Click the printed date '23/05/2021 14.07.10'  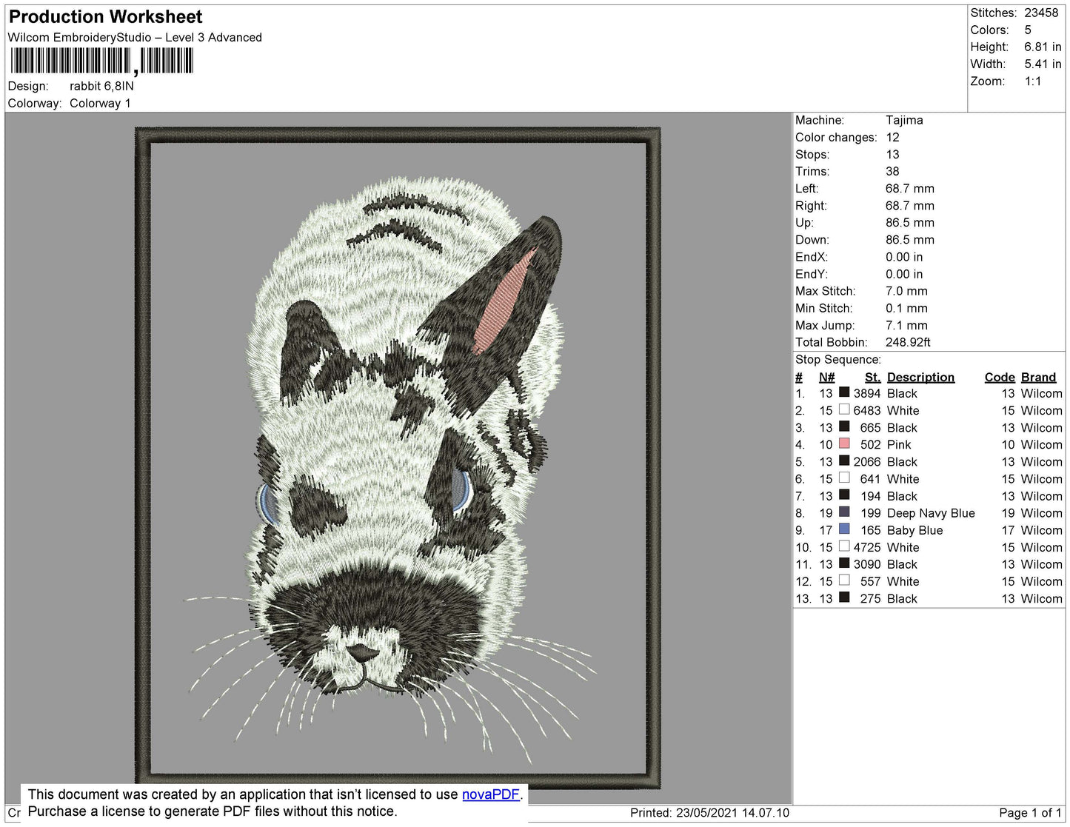click(x=732, y=812)
